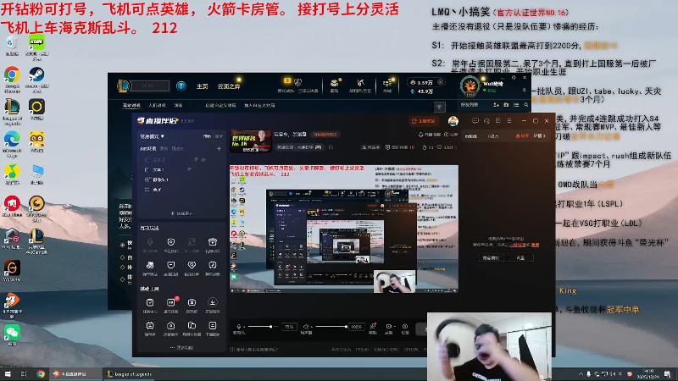Open the music note icon in the tools grid
Image resolution: width=678 pixels, height=381 pixels.
tap(213, 265)
